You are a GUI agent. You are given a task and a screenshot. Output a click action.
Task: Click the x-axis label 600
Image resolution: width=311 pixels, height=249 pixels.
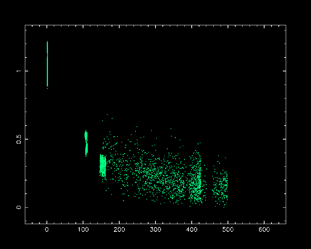pyautogui.click(x=264, y=230)
